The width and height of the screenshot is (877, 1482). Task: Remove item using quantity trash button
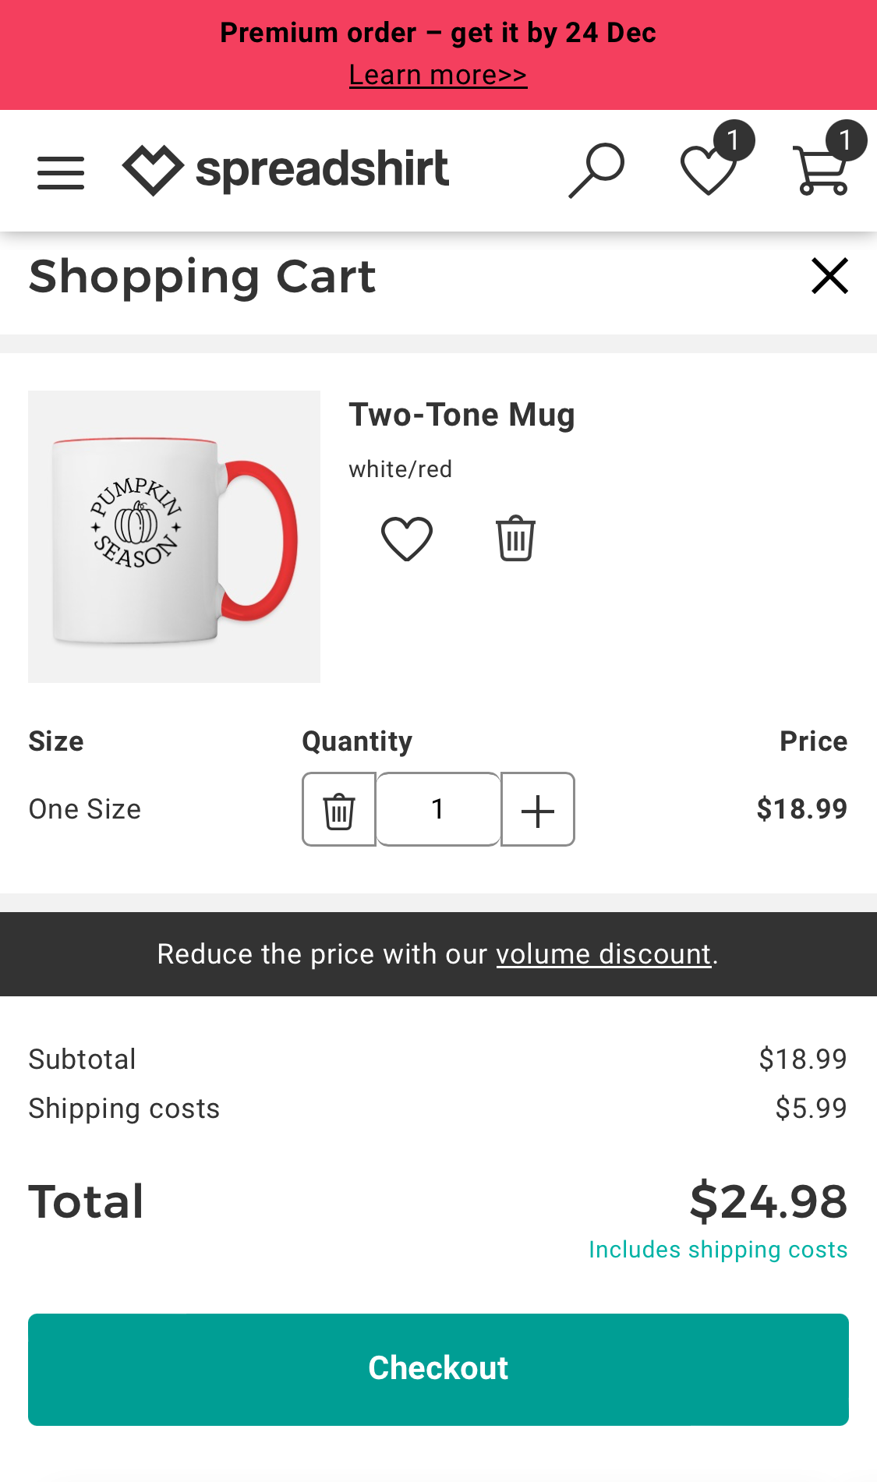(x=339, y=810)
